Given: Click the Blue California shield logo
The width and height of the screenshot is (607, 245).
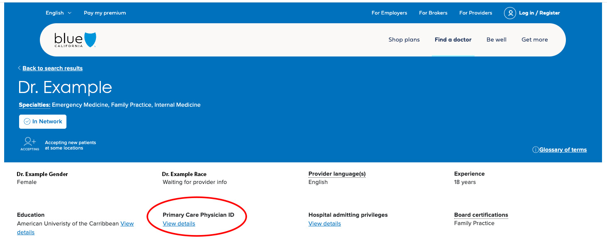Looking at the screenshot, I should point(90,40).
